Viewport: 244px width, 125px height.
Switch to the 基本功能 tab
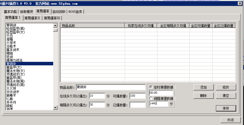(x=11, y=12)
